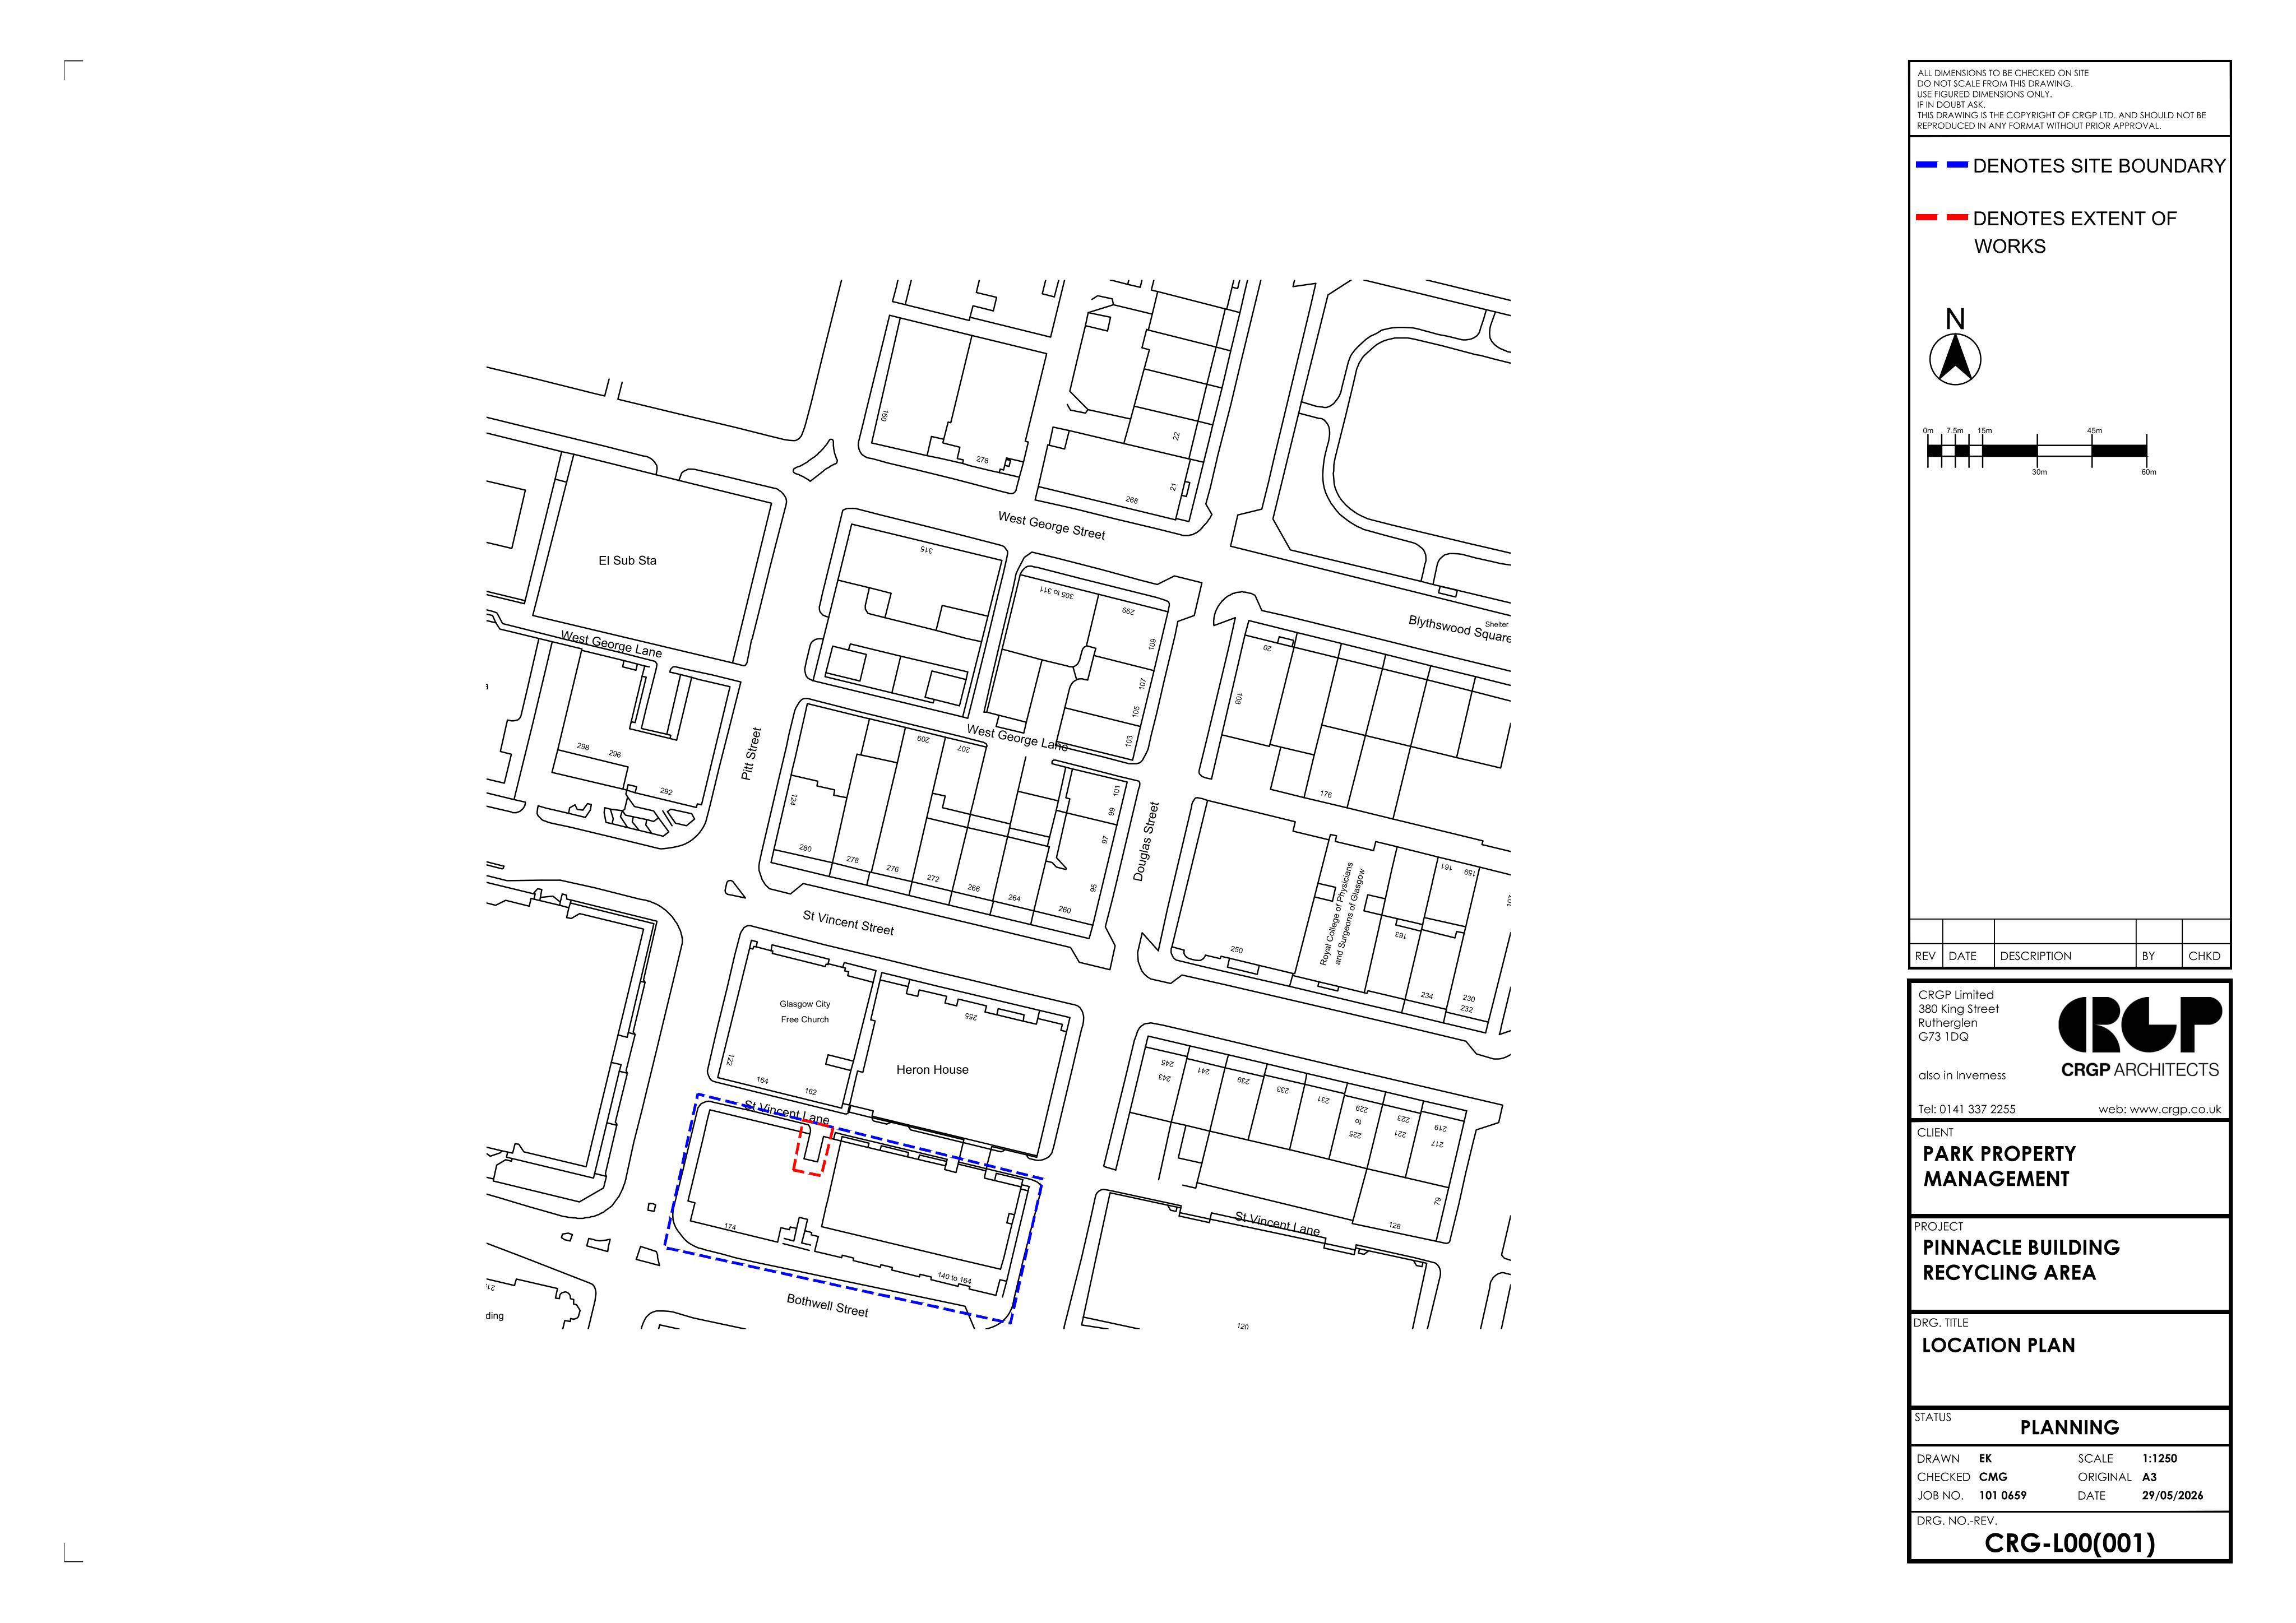
Task: Click the red dashed extent of works legend
Action: 1941,218
